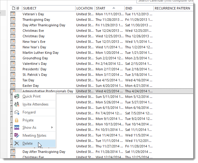This screenshot has height=163, width=198.
Task: Select the Tax Day subject
Action: [28, 80]
